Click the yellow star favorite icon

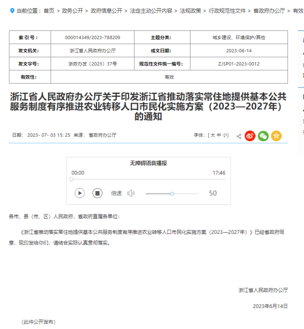click(276, 136)
